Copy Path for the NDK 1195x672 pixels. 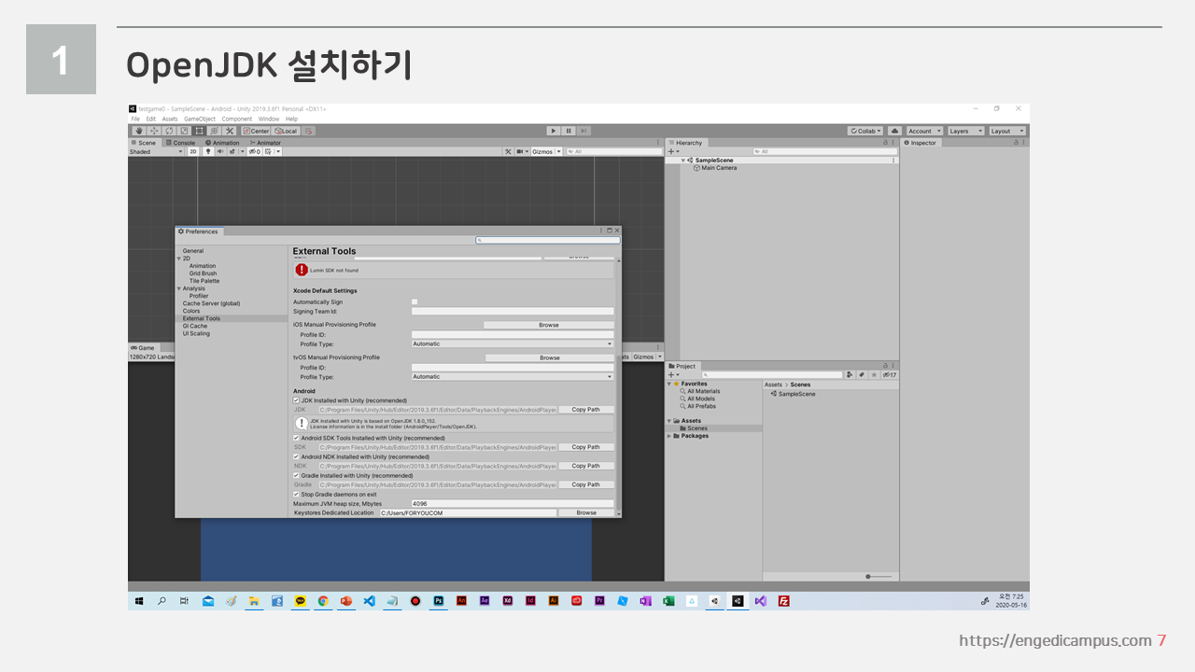pyautogui.click(x=586, y=466)
